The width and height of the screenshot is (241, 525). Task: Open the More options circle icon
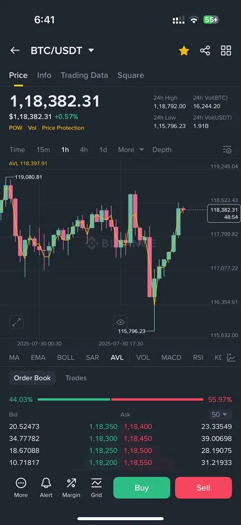pyautogui.click(x=21, y=487)
